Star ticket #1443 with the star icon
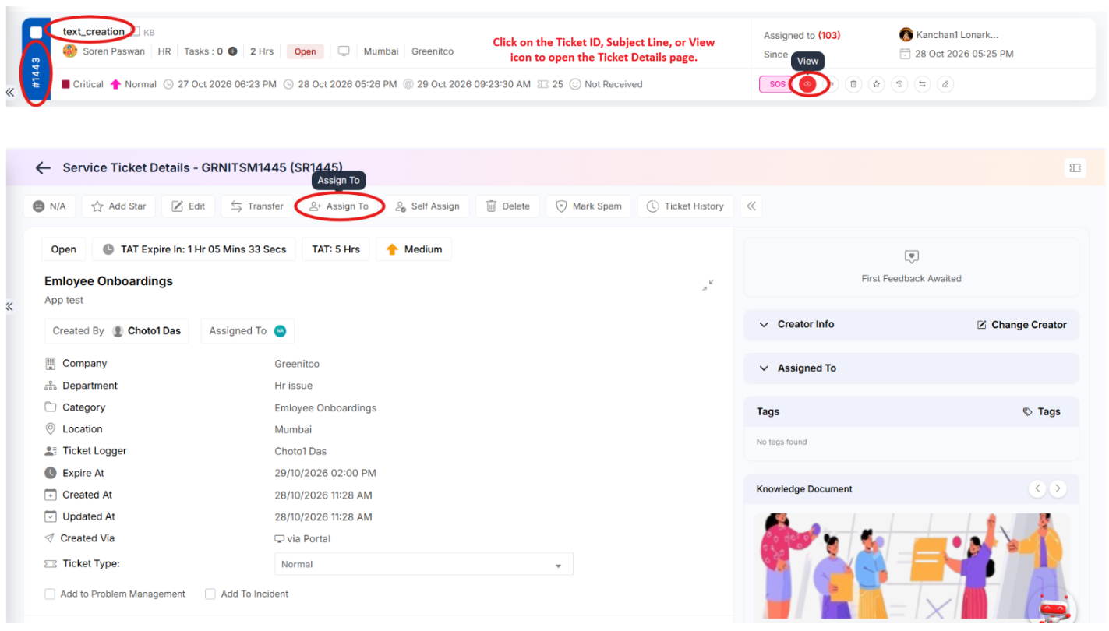Screen dimensions: 1109x631 877,84
